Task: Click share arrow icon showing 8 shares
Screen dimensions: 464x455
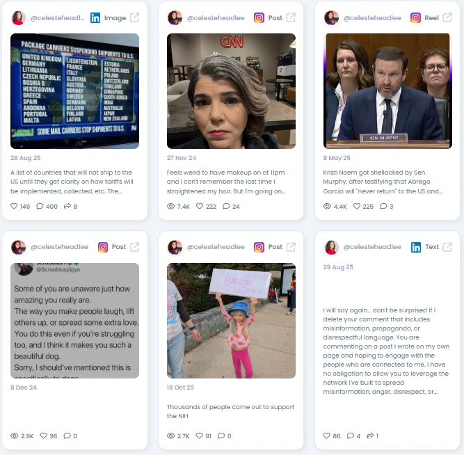Action: click(67, 206)
